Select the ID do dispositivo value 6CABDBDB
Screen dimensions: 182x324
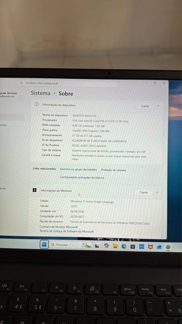coord(99,141)
